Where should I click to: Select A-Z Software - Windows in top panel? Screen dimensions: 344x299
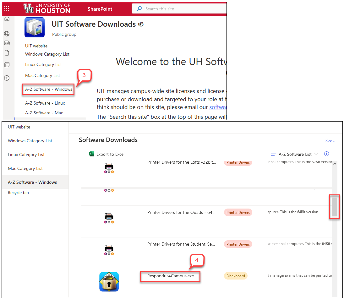click(48, 89)
